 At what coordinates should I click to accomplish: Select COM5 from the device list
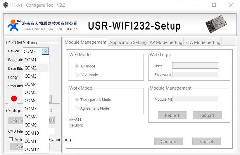tap(36, 92)
